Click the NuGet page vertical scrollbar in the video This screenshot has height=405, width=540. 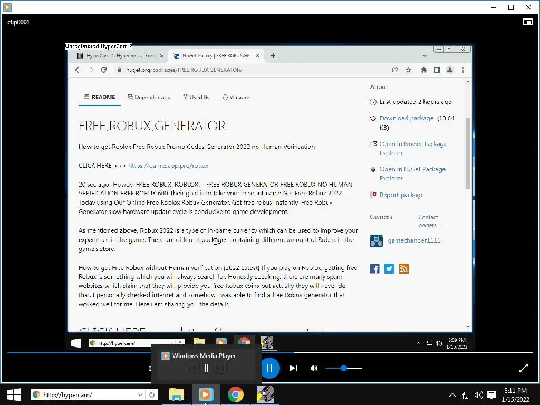point(468,153)
